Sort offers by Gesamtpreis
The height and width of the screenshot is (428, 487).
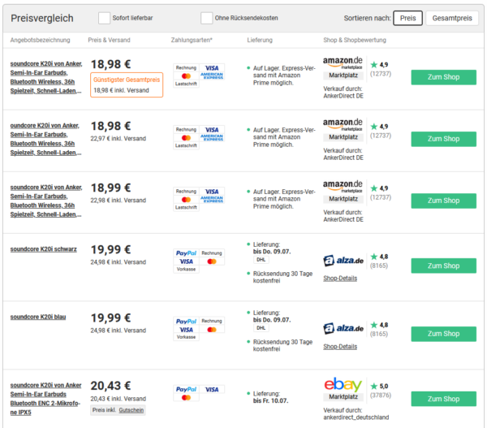click(452, 18)
